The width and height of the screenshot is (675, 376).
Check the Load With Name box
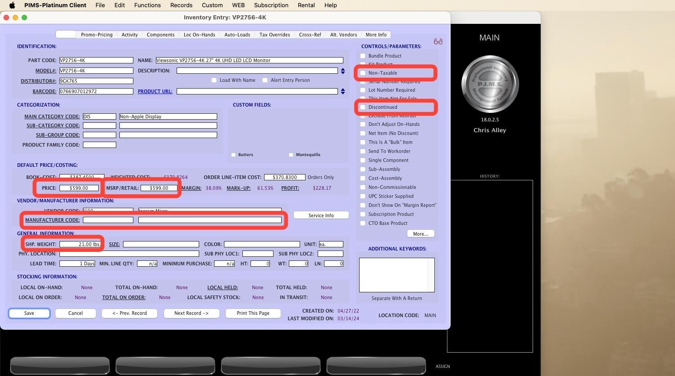point(214,80)
